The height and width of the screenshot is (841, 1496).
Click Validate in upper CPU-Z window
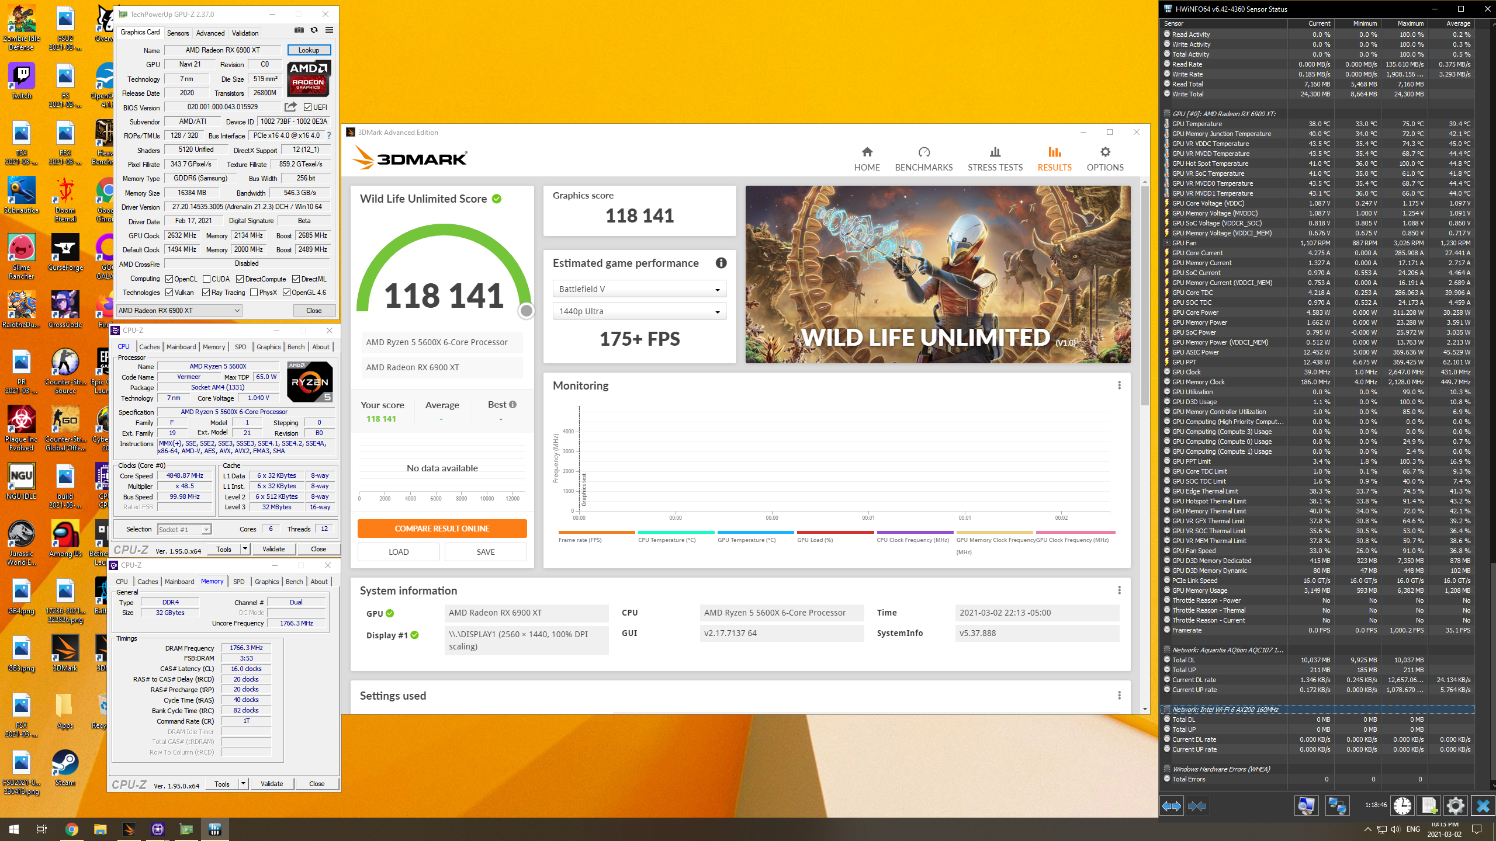(x=273, y=549)
